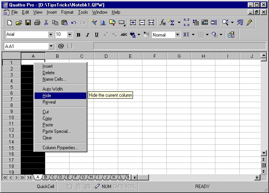This screenshot has width=269, height=193.
Task: Choose Clear in context menu
Action: point(60,138)
